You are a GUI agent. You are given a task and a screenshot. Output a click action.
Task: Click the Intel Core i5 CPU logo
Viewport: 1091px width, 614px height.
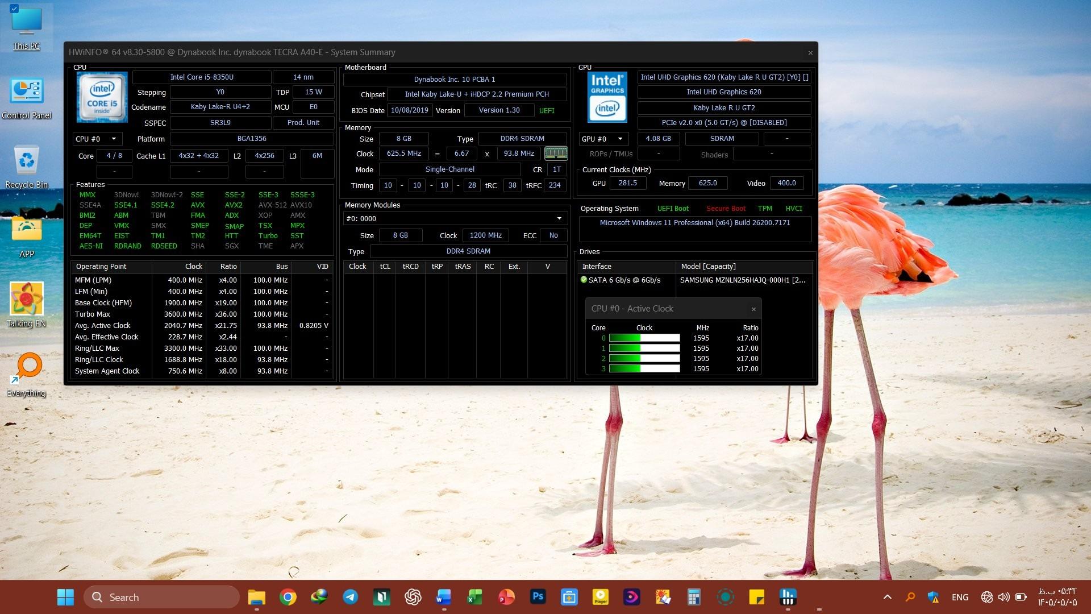tap(102, 97)
